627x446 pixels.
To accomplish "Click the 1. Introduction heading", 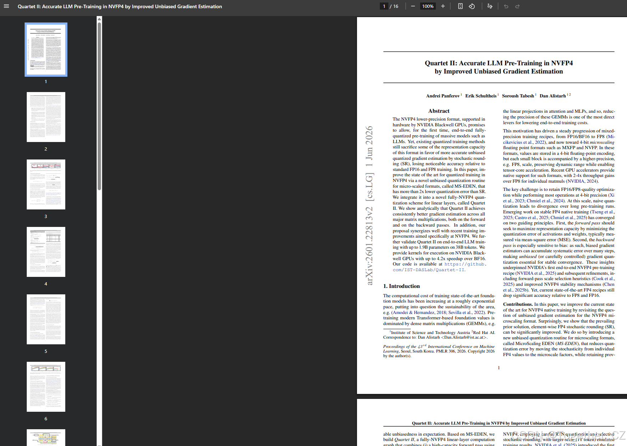I will 402,286.
